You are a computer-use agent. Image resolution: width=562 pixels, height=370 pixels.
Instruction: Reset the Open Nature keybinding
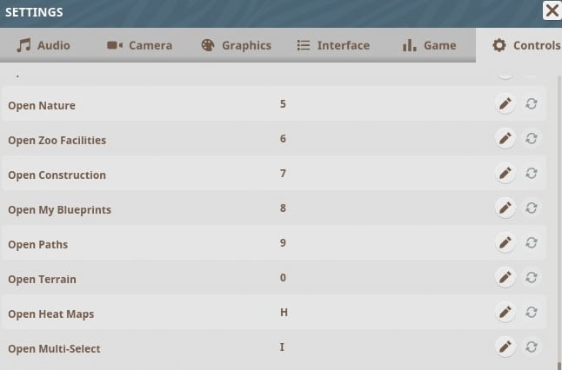(532, 104)
